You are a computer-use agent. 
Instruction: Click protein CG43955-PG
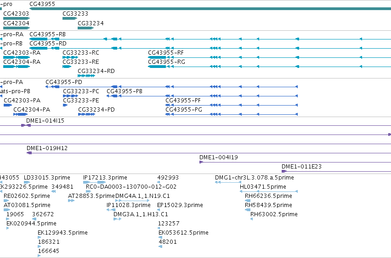point(232,115)
